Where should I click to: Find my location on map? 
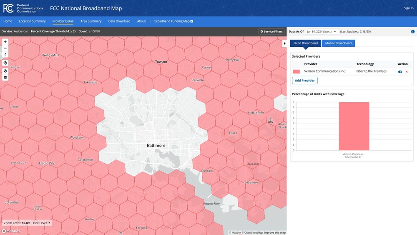pyautogui.click(x=5, y=63)
